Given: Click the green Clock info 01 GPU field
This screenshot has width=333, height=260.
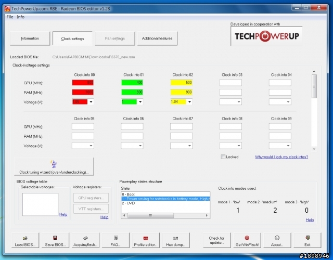Looking at the screenshot, I should coord(132,83).
